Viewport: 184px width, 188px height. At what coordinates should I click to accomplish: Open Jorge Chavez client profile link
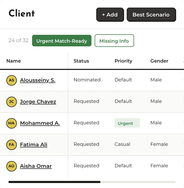click(x=38, y=102)
